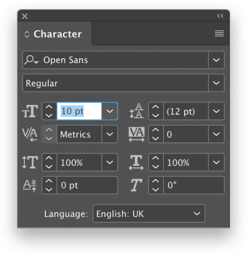Click the baseline shift icon
The width and height of the screenshot is (248, 254).
point(29,185)
